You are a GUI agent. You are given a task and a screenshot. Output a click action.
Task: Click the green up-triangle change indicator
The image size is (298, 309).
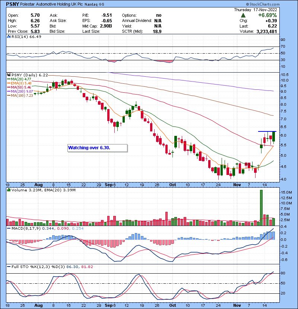coord(243,15)
